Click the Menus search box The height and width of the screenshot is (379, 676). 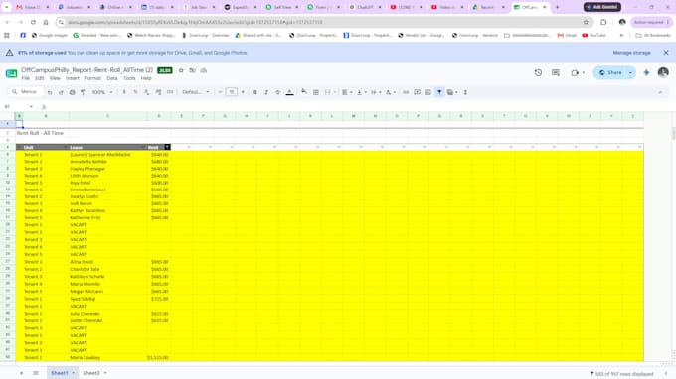pos(26,92)
